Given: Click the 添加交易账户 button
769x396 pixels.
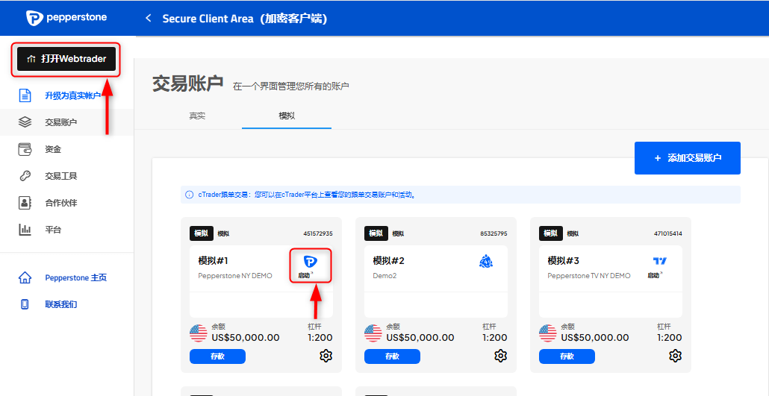Looking at the screenshot, I should pos(687,158).
